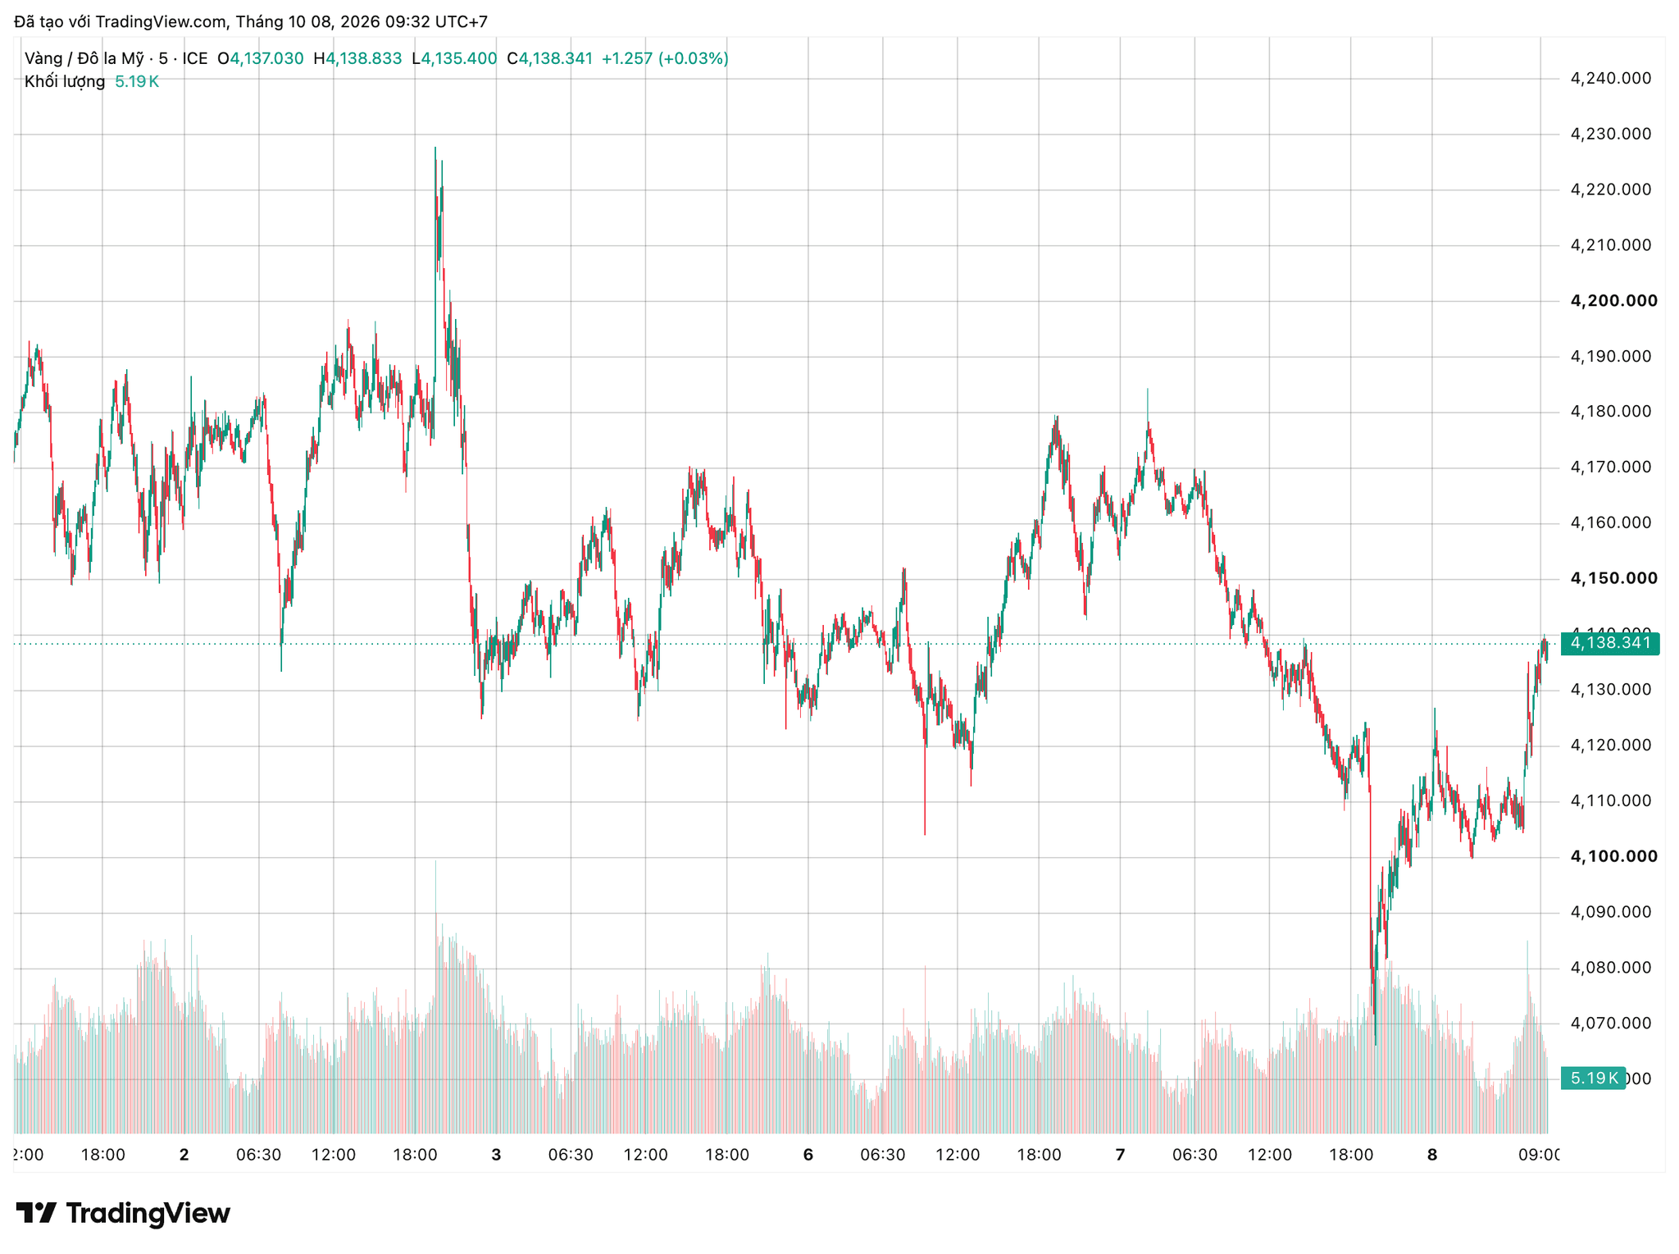The image size is (1679, 1254).
Task: Click the date label 7 on time axis
Action: pyautogui.click(x=1121, y=1155)
